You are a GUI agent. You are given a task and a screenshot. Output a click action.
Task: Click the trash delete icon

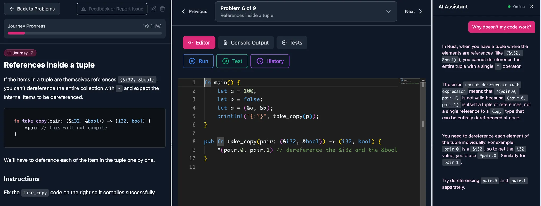162,9
